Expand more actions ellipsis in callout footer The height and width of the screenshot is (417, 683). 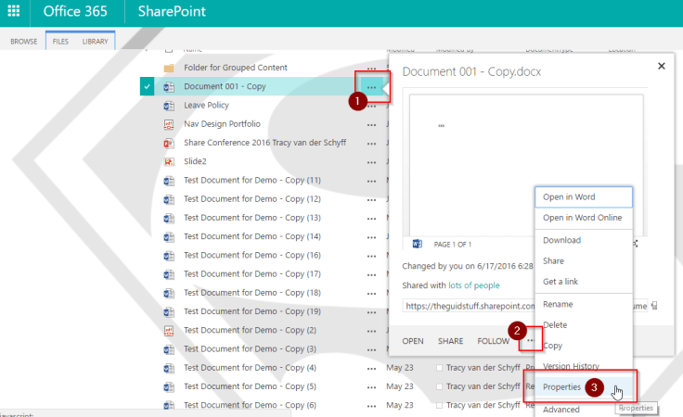[x=530, y=341]
